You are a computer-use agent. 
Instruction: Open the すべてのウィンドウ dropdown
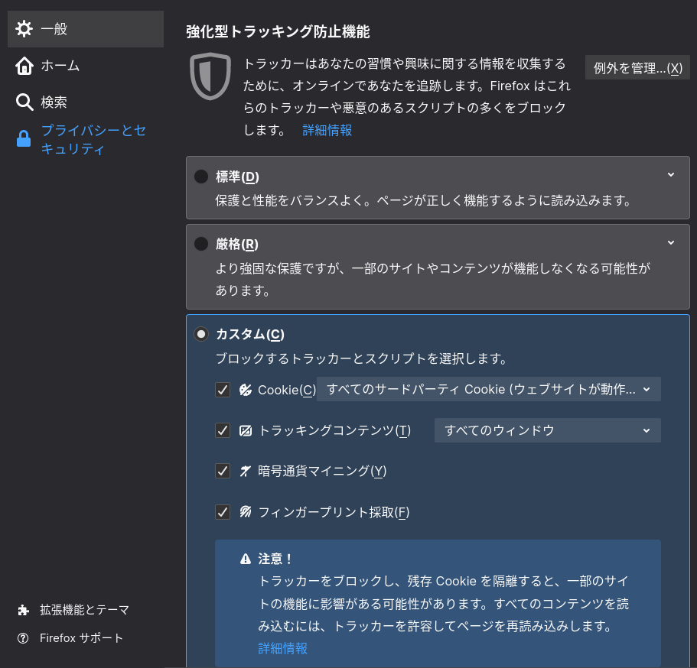pos(547,430)
